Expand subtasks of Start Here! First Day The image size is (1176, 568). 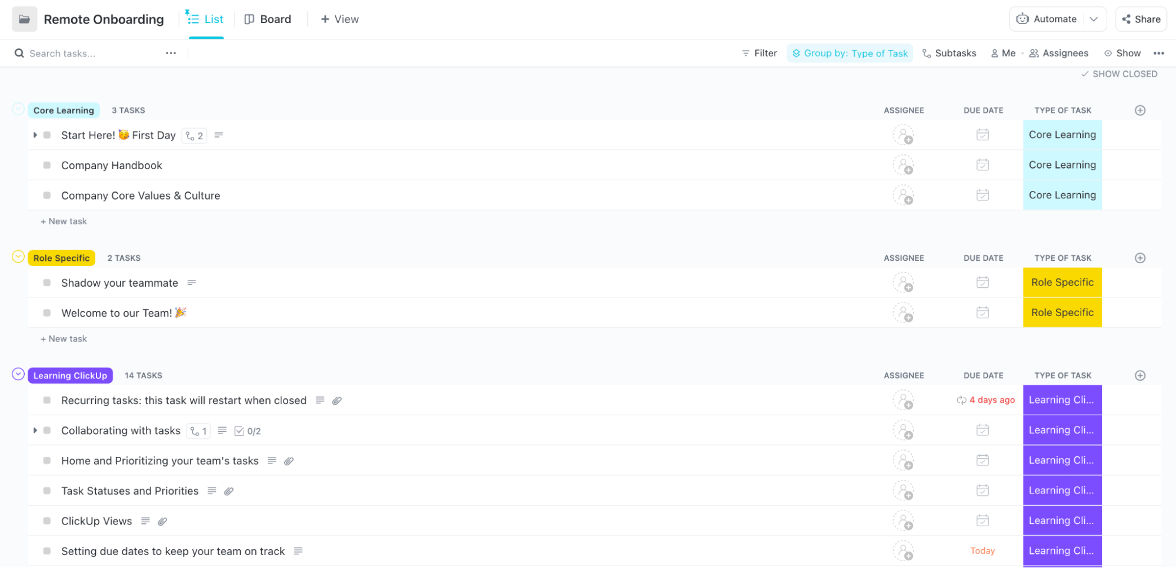tap(35, 135)
